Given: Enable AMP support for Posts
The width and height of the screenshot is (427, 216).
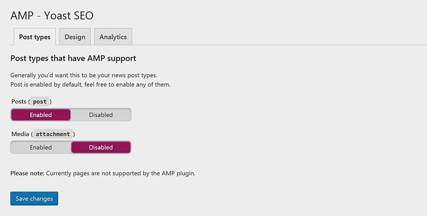Looking at the screenshot, I should point(41,115).
